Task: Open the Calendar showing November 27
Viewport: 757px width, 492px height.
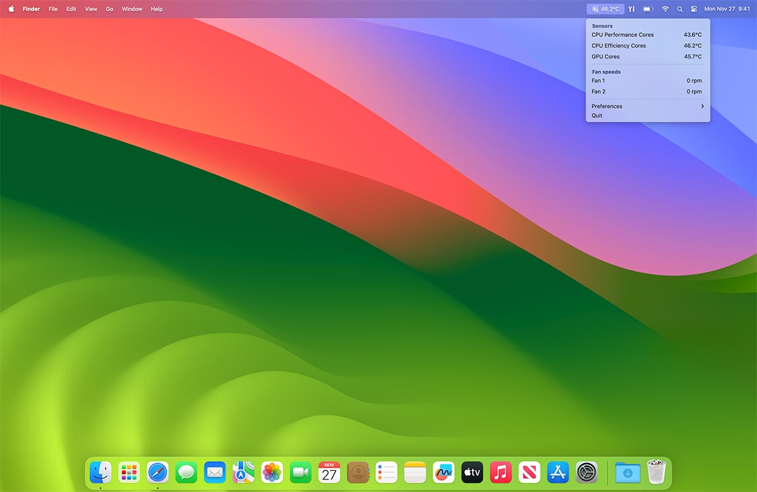Action: [329, 472]
